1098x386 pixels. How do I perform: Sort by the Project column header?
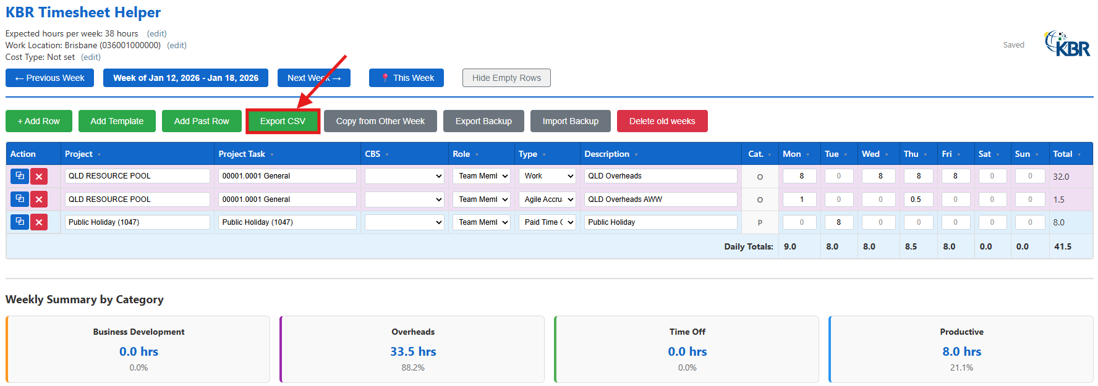tap(79, 154)
